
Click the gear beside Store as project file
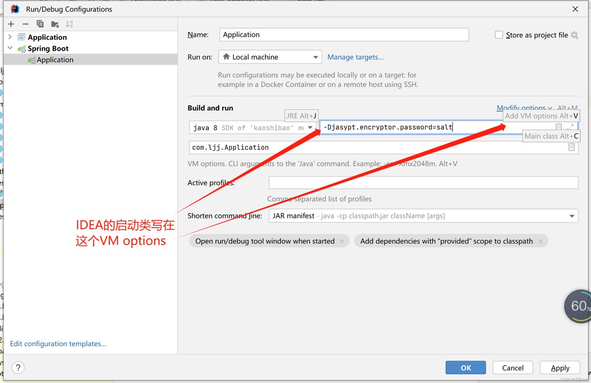point(574,35)
